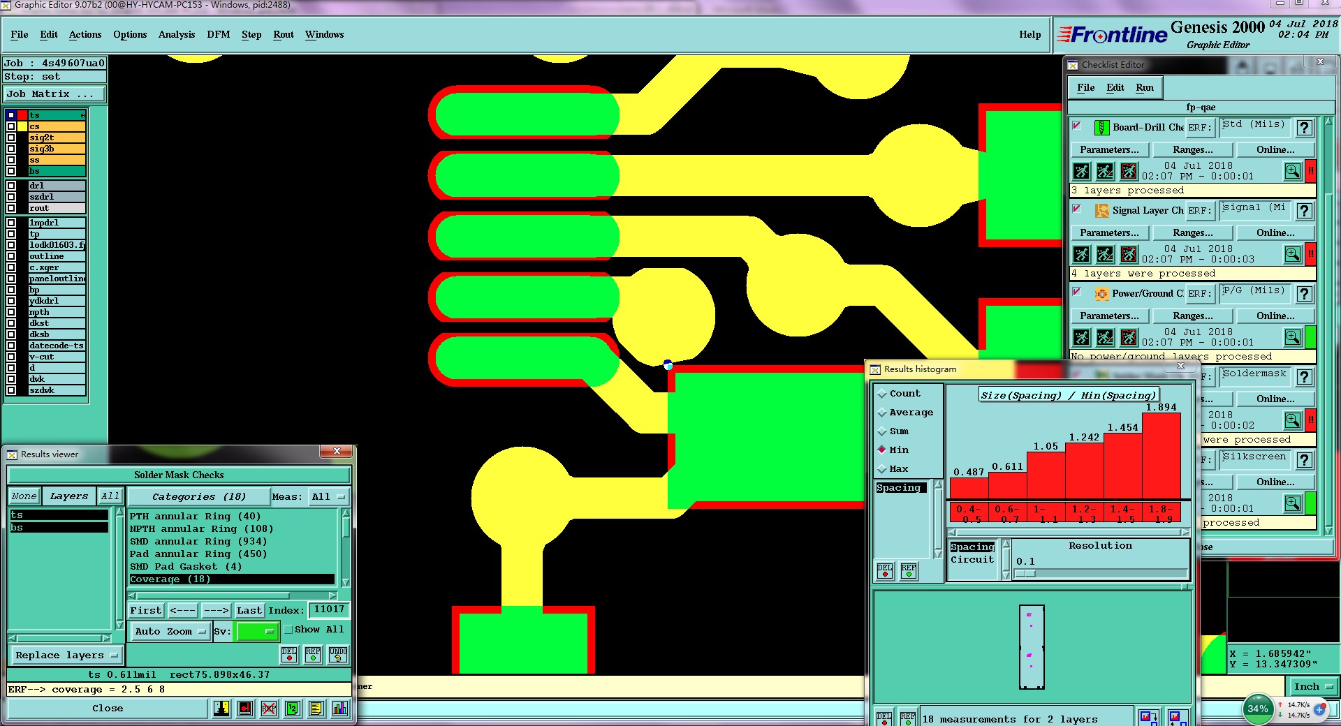Click Last button in Results viewer
Viewport: 1341px width, 726px height.
(249, 610)
